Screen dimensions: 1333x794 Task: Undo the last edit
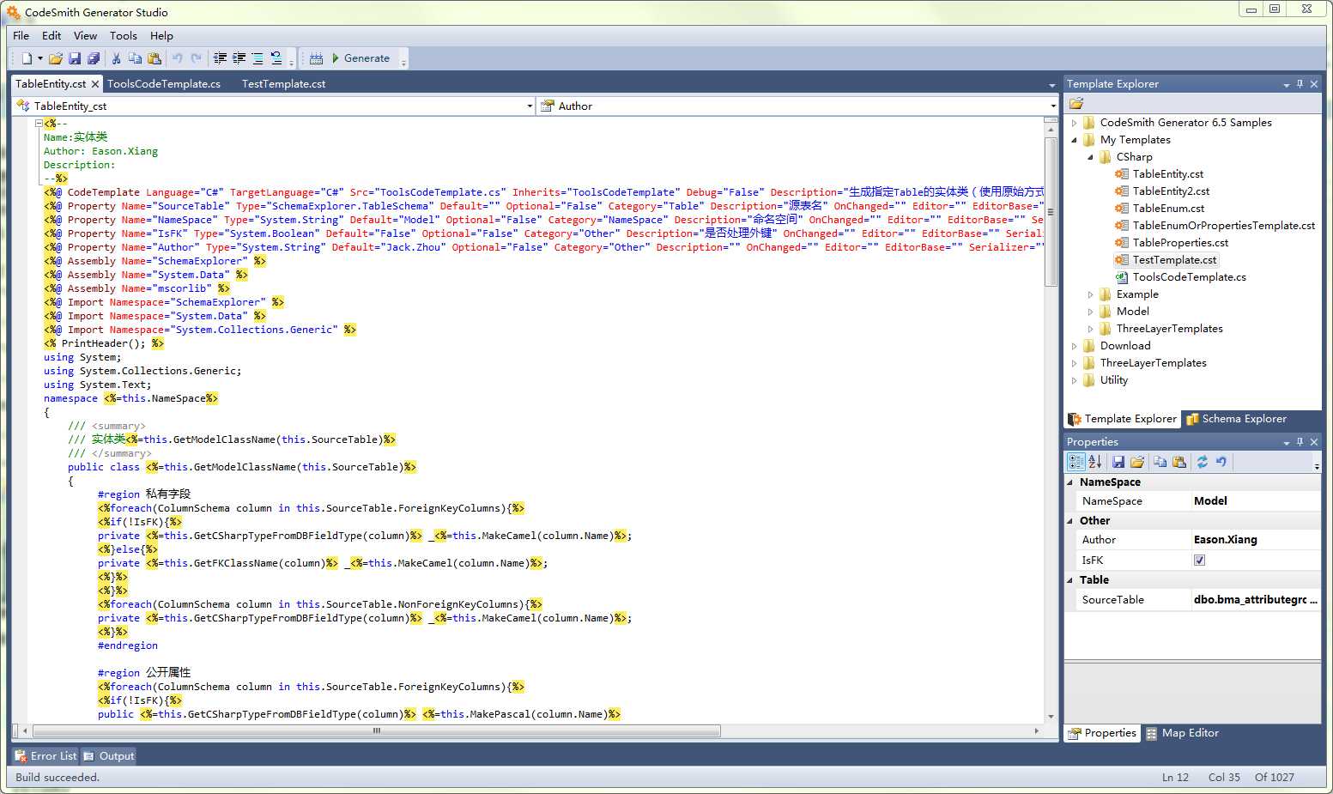(x=177, y=58)
